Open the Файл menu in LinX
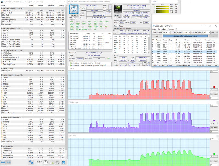 tap(154, 29)
